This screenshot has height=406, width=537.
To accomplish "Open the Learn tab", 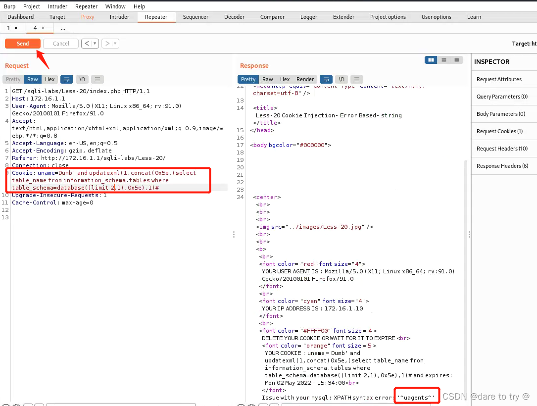I will pos(474,17).
